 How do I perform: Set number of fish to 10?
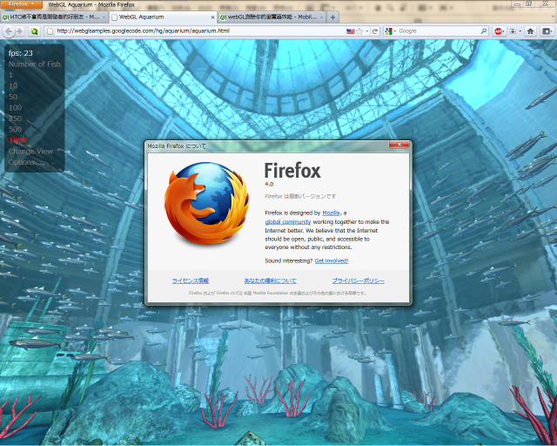click(x=13, y=85)
